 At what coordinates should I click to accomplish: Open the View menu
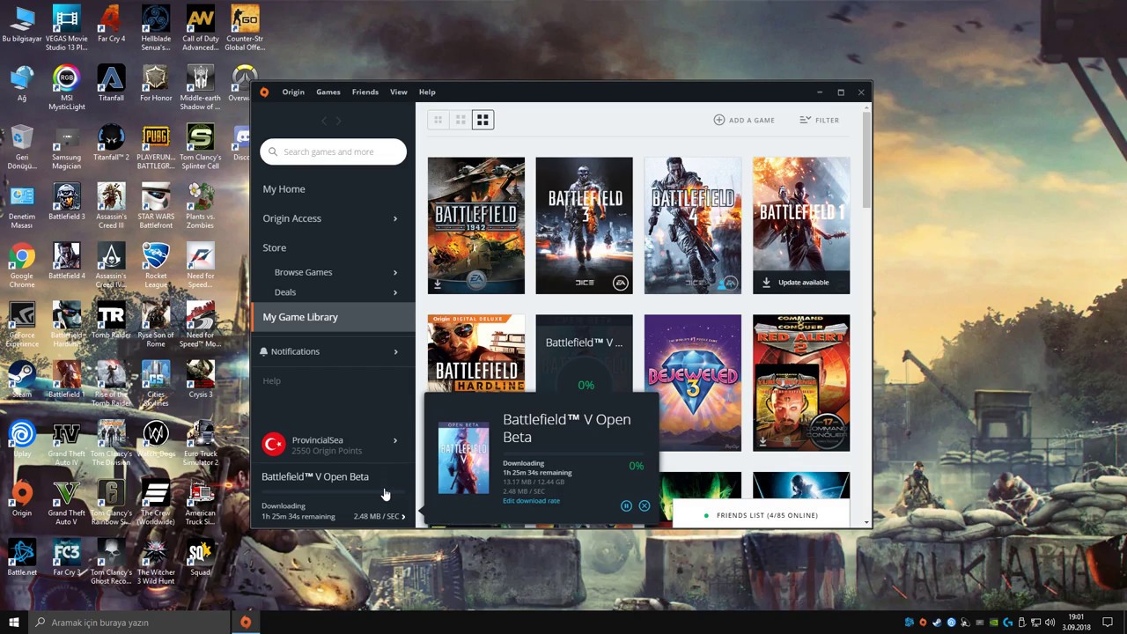399,92
